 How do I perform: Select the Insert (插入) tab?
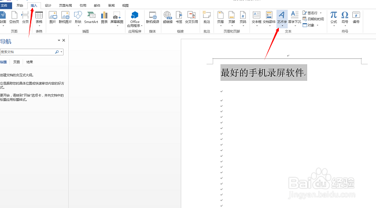click(34, 5)
